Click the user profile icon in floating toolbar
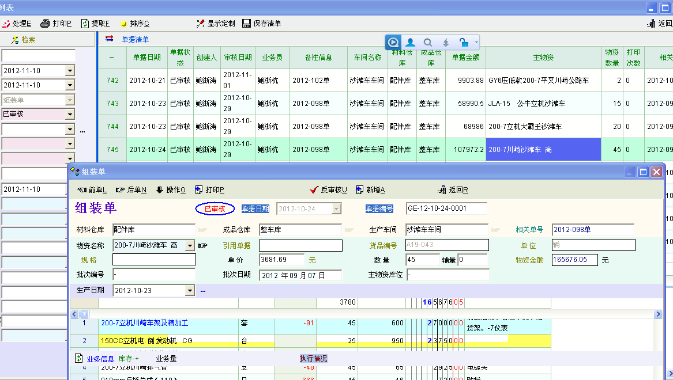This screenshot has width=673, height=380. tap(410, 42)
